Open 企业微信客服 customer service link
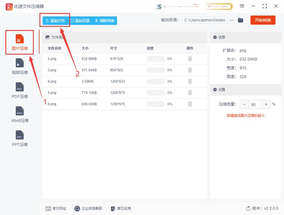This screenshot has height=215, width=284. pyautogui.click(x=88, y=208)
